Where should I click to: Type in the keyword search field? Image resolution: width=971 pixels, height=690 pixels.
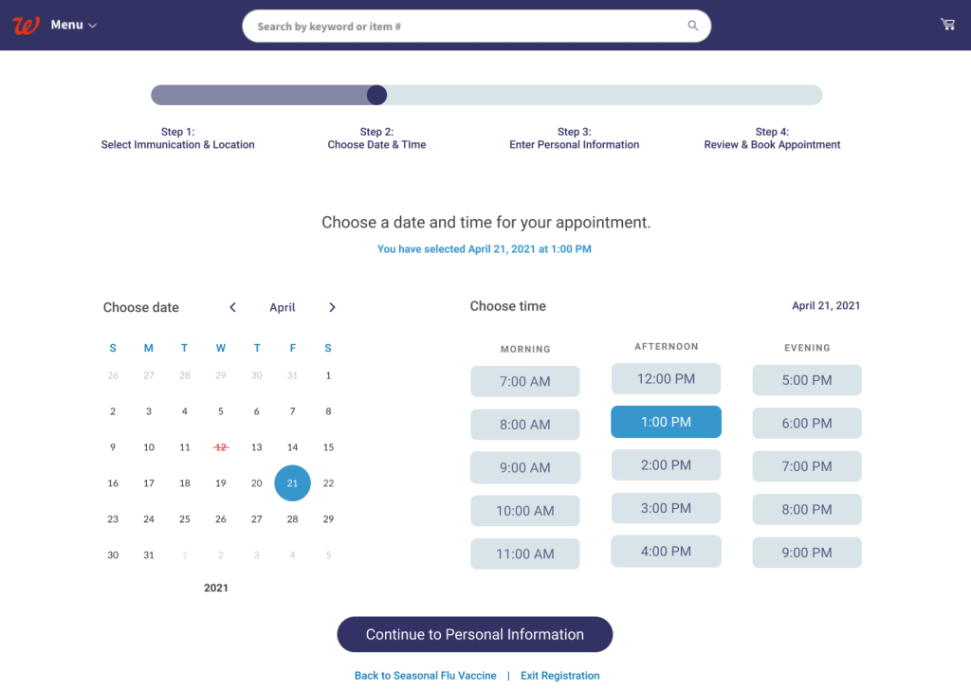(x=465, y=27)
